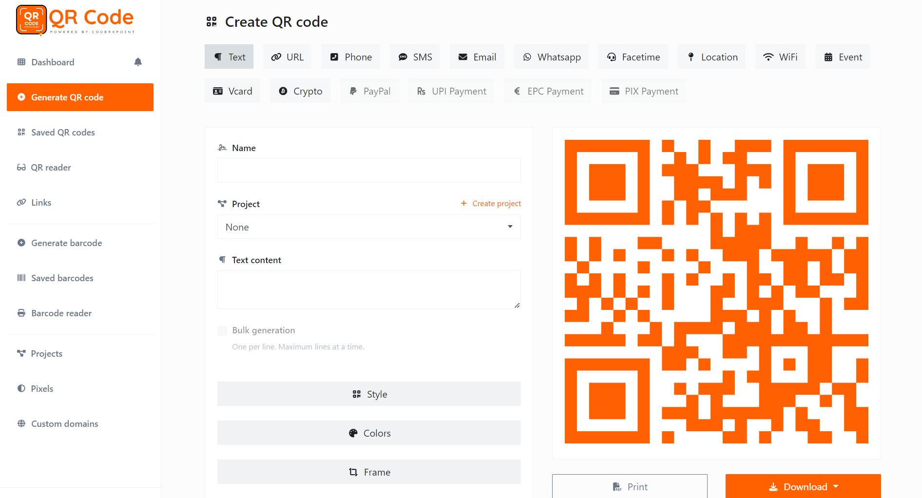Expand the Frame section

coord(369,472)
